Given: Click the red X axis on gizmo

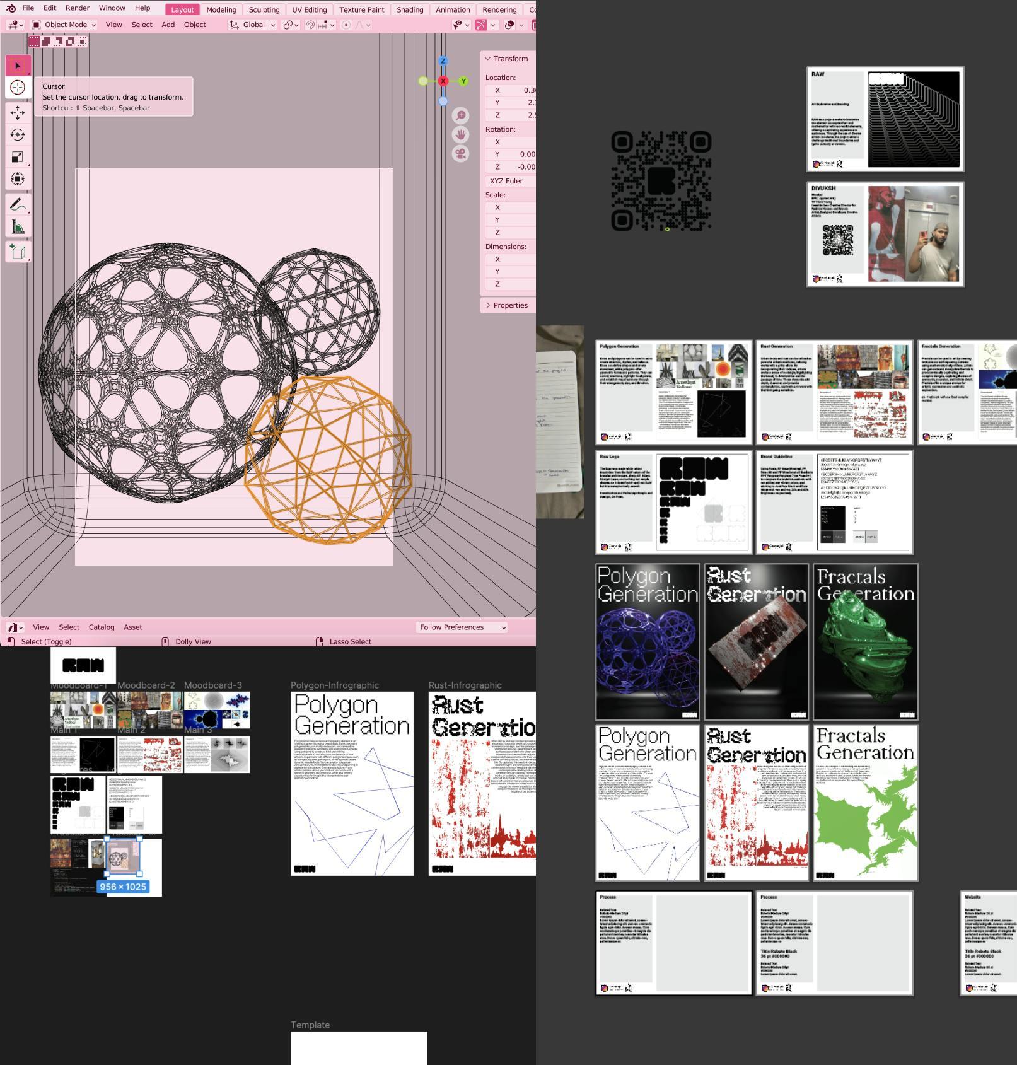Looking at the screenshot, I should 443,81.
